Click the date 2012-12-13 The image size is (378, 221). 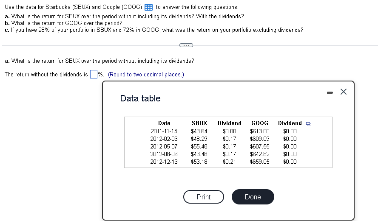click(164, 162)
